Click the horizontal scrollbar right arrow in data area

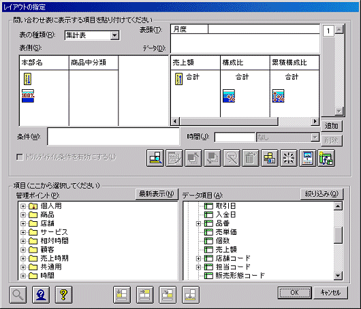(315, 121)
